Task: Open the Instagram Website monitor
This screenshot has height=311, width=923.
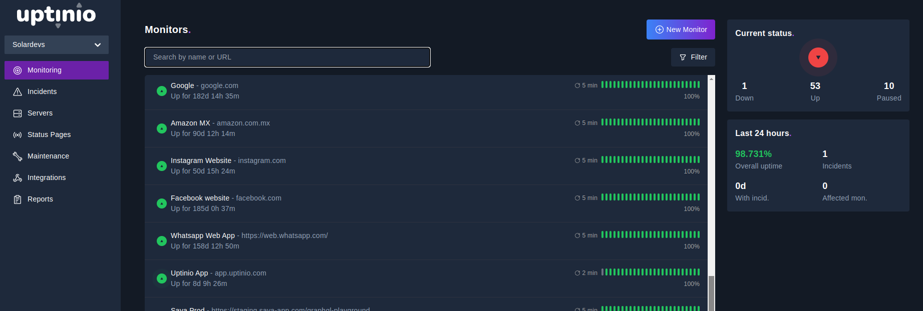Action: tap(426, 166)
